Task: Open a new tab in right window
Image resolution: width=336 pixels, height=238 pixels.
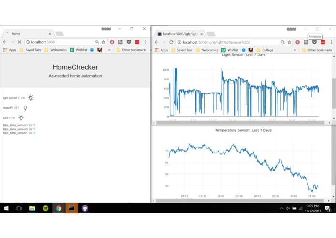Action: point(211,34)
